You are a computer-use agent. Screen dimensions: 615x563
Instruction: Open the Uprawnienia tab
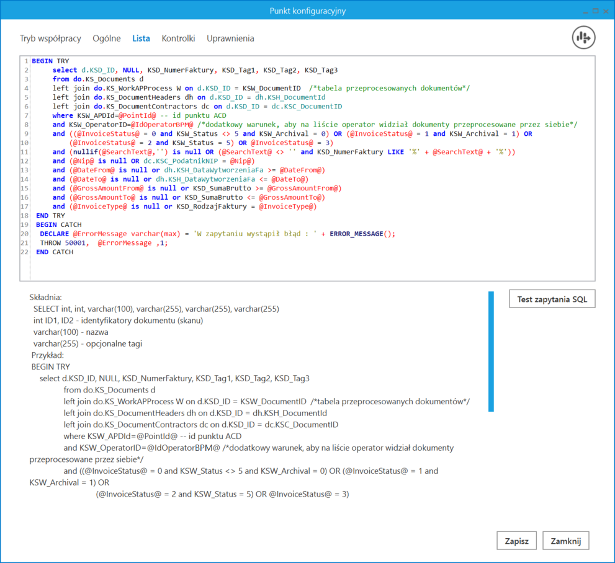pyautogui.click(x=230, y=38)
